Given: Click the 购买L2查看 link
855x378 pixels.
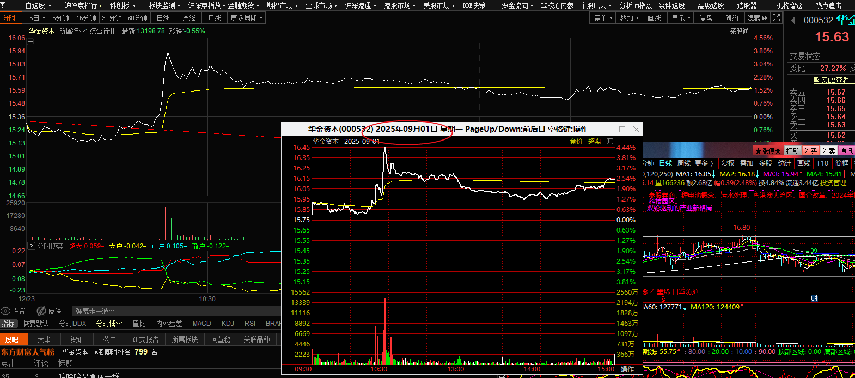Looking at the screenshot, I should click(x=834, y=80).
